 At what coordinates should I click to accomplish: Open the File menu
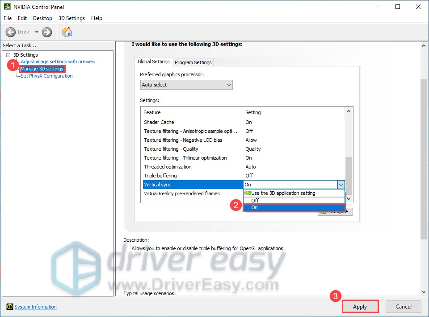pyautogui.click(x=8, y=18)
